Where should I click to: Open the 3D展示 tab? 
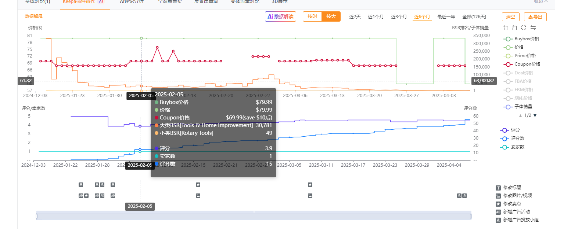pos(279,1)
